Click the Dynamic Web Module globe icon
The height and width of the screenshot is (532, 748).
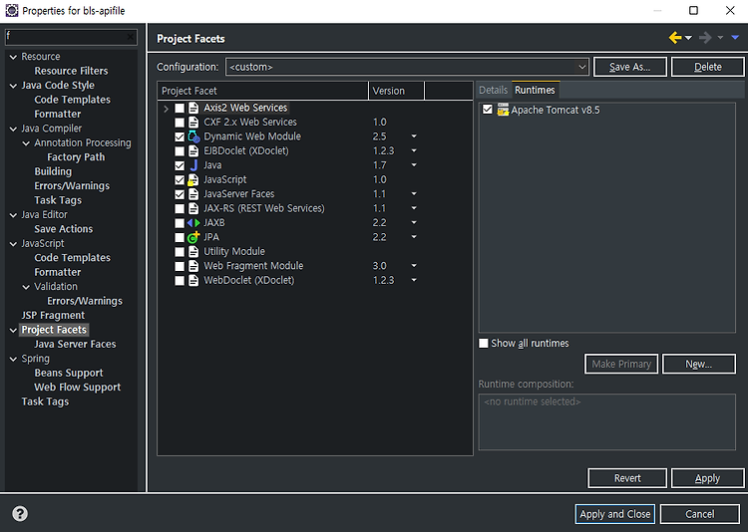click(193, 136)
